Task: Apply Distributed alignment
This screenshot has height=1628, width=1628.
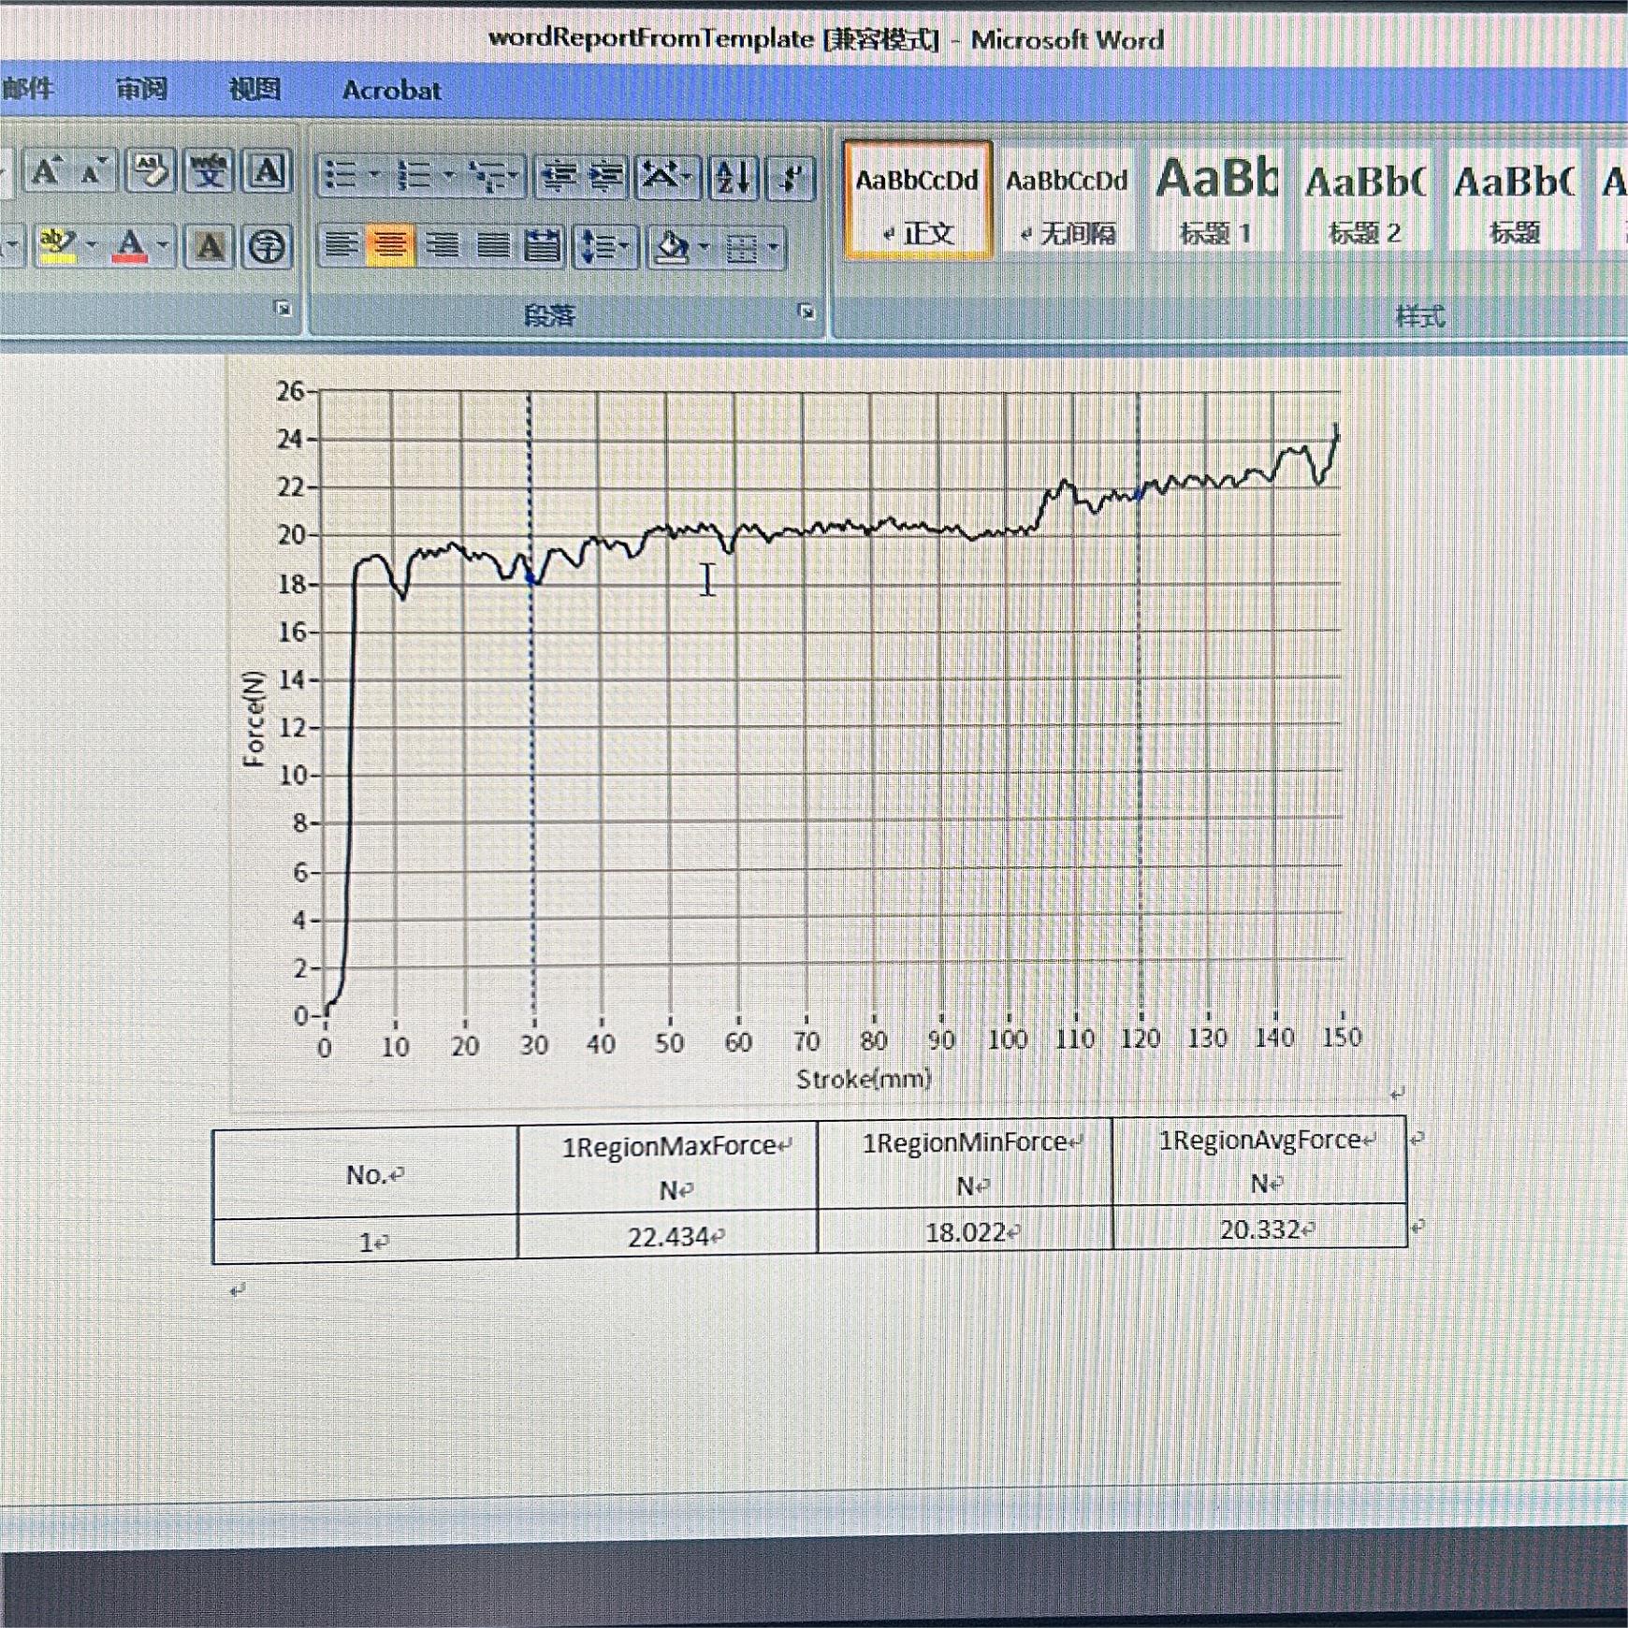Action: 543,247
